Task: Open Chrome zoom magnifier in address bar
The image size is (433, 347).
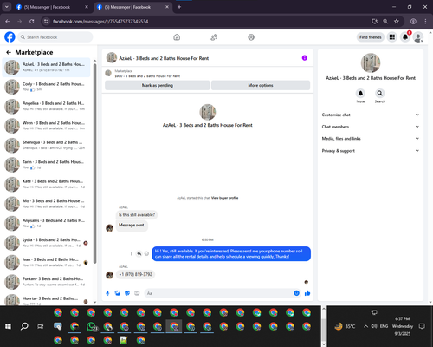Action: tap(385, 22)
